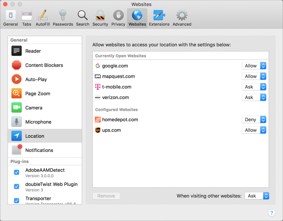Open the Privacy hand icon
283x221 pixels.
point(118,15)
